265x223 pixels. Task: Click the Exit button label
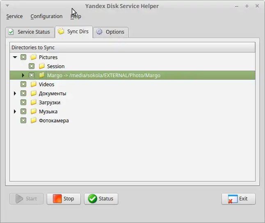pos(243,198)
